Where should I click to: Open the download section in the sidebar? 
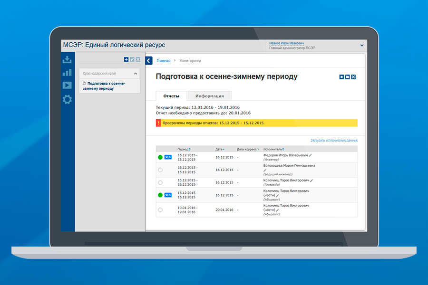(x=67, y=59)
